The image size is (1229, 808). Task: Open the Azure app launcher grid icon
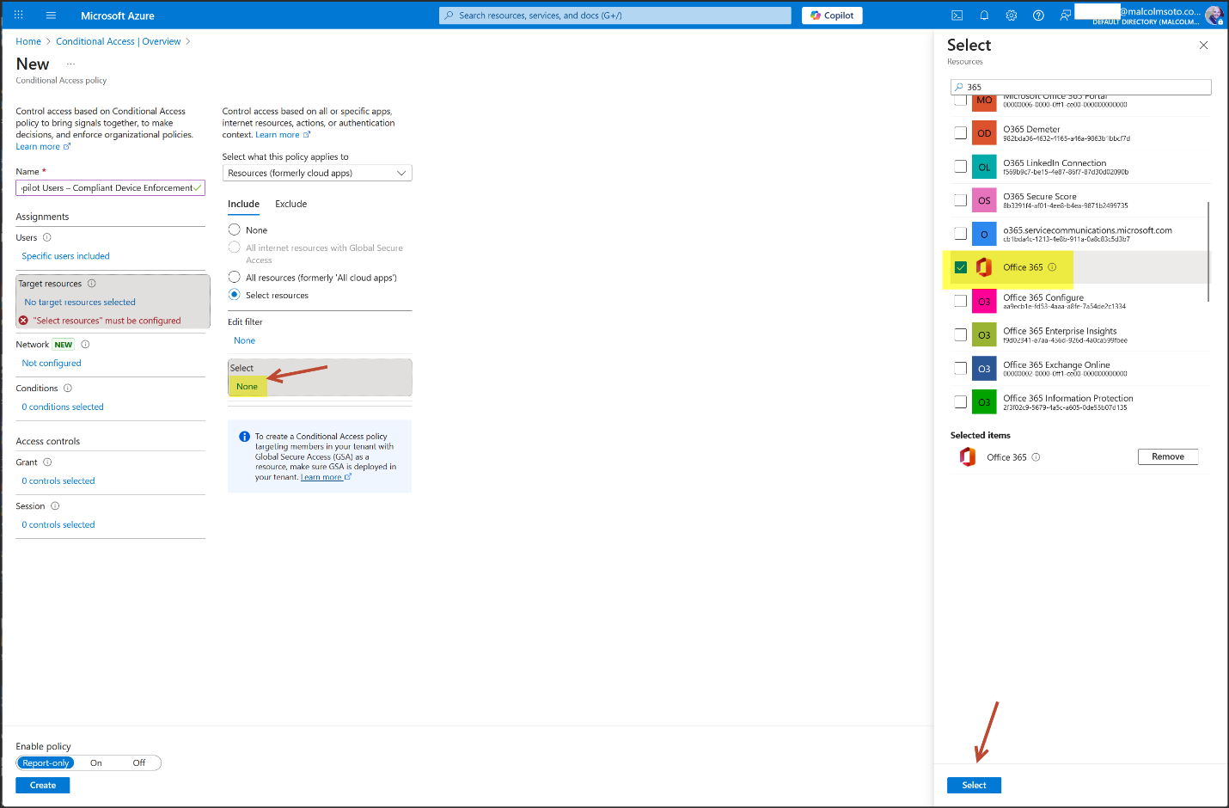18,15
